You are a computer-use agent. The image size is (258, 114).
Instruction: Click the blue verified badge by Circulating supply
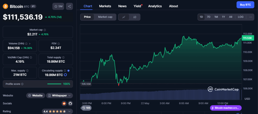click(x=69, y=71)
